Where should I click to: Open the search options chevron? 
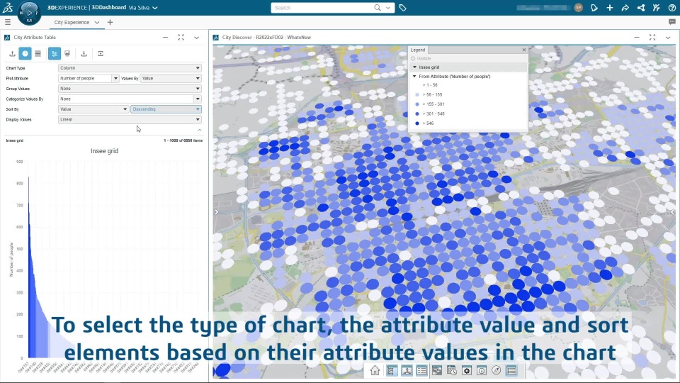tap(388, 8)
